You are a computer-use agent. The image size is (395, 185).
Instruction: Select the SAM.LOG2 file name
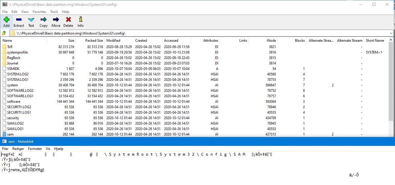pos(15,123)
